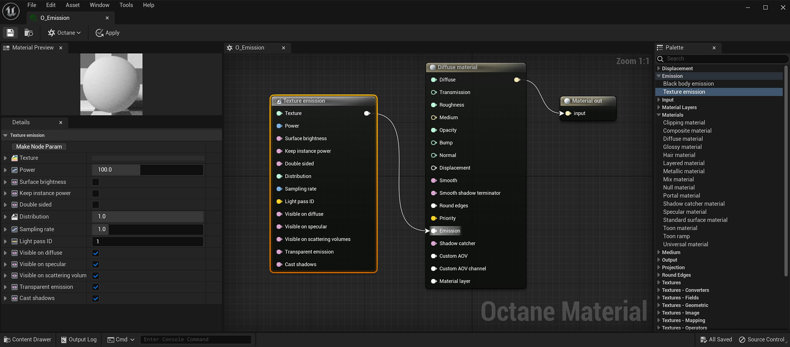Click the Material layer input pin

(x=434, y=281)
